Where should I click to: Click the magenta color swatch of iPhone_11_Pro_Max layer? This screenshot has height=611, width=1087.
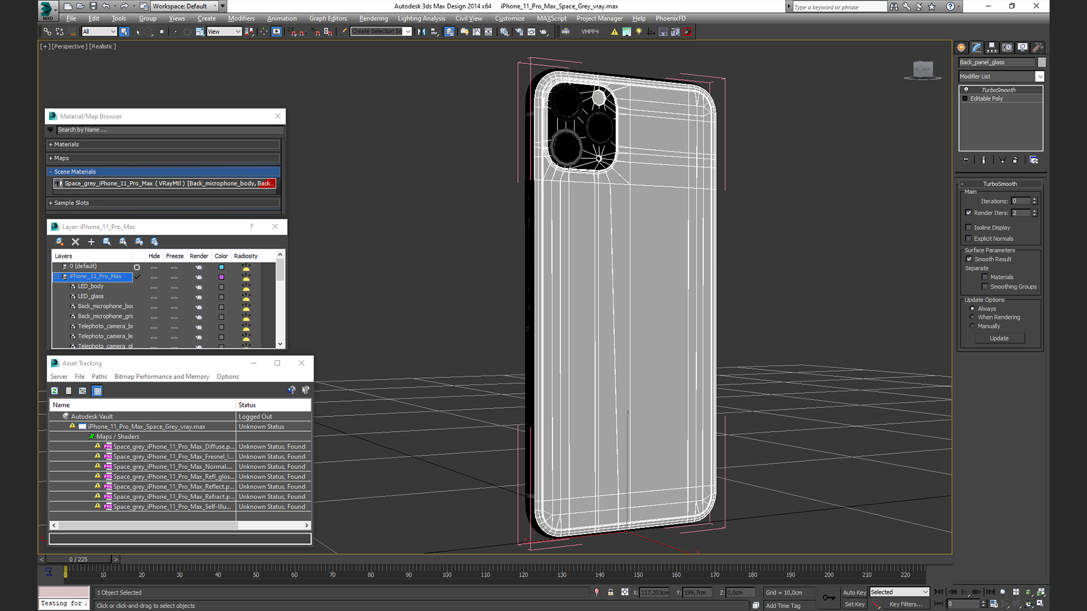(221, 277)
